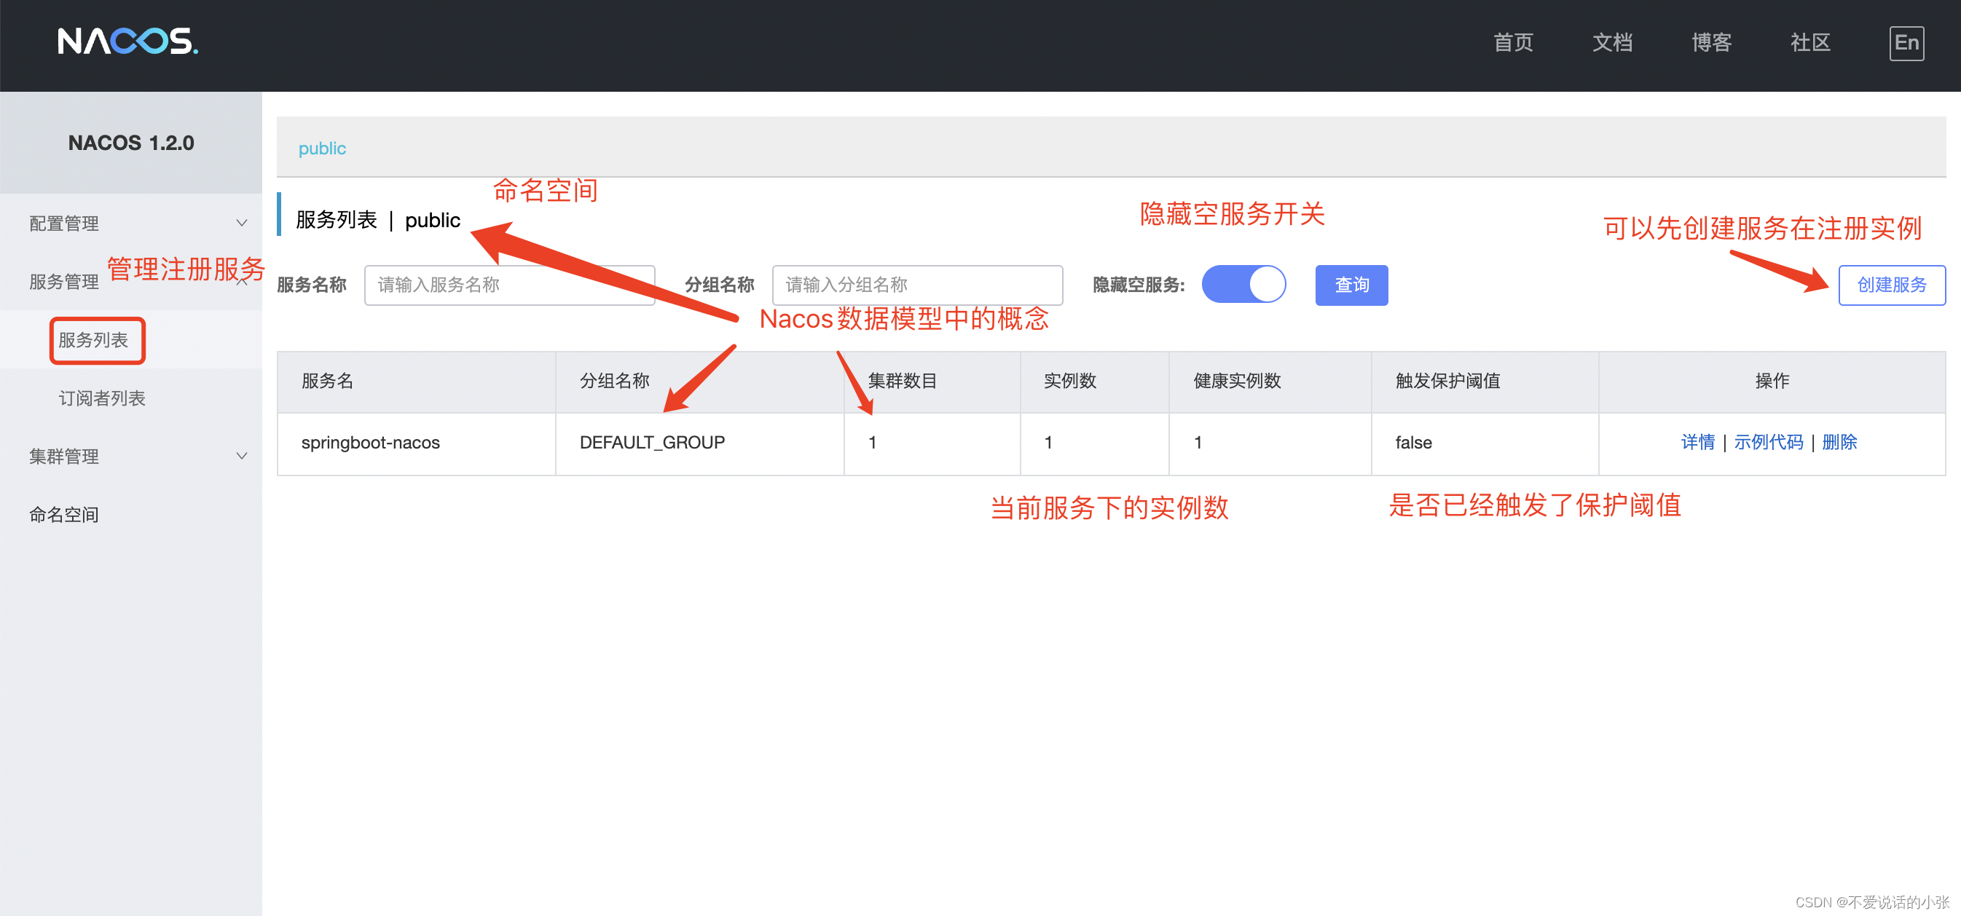Open 服务列表 in the sidebar
Screen dimensions: 1961x916
pos(94,340)
